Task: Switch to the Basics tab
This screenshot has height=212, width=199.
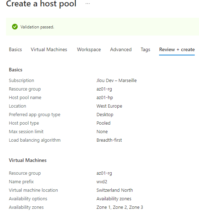Action: tap(15, 49)
